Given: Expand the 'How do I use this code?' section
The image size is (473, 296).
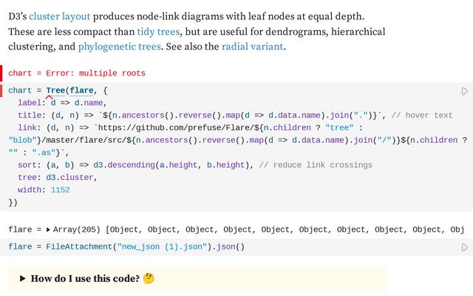Looking at the screenshot, I should point(23,279).
